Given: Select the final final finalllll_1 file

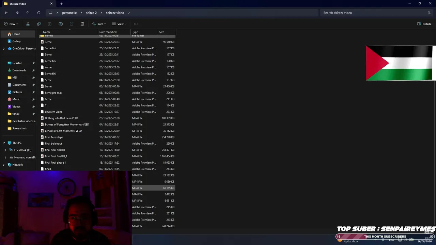Looking at the screenshot, I should pyautogui.click(x=108, y=156).
